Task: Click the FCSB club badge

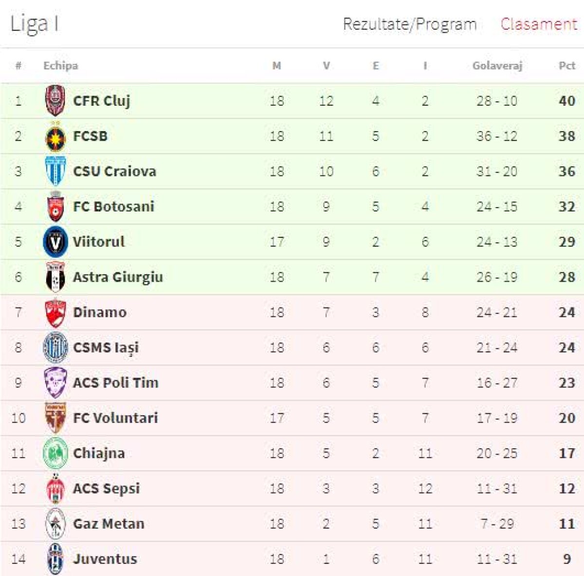Action: (x=55, y=136)
